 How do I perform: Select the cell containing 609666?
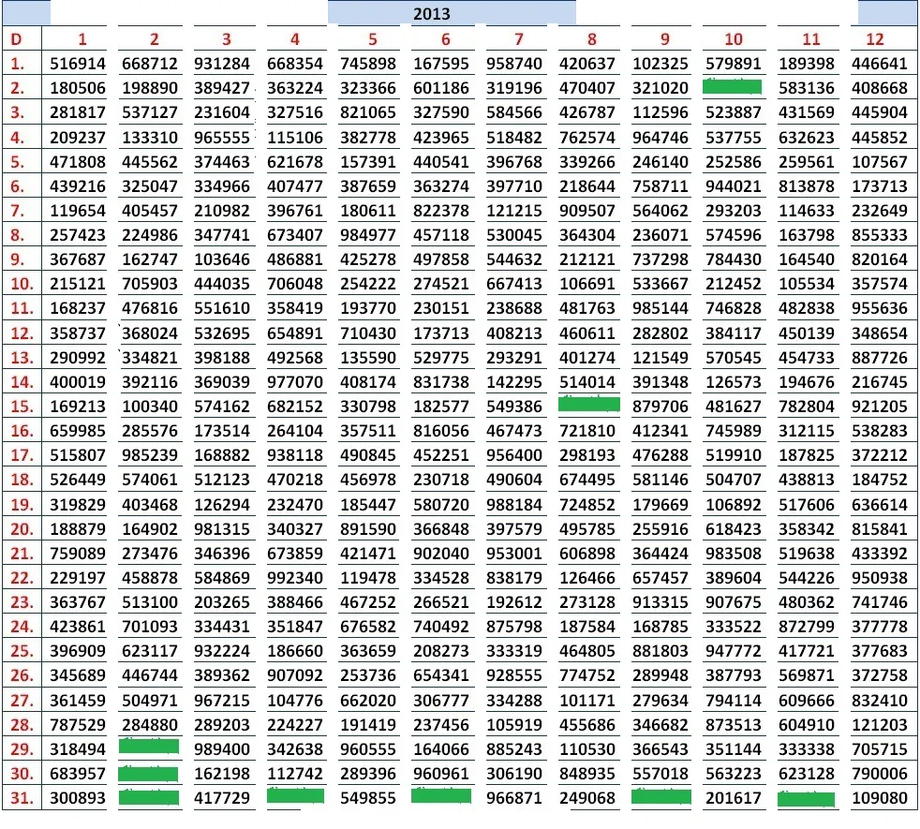pyautogui.click(x=807, y=701)
